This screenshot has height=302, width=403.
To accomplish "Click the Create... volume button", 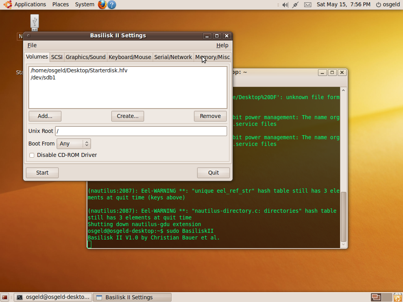I will coord(128,116).
